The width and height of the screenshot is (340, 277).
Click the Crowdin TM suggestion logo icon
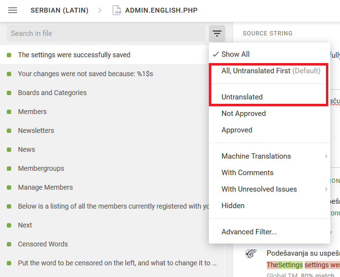[x=251, y=253]
